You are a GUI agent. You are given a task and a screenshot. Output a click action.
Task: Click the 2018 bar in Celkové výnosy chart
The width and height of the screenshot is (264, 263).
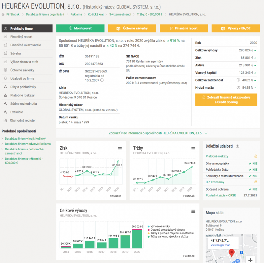click(113, 243)
